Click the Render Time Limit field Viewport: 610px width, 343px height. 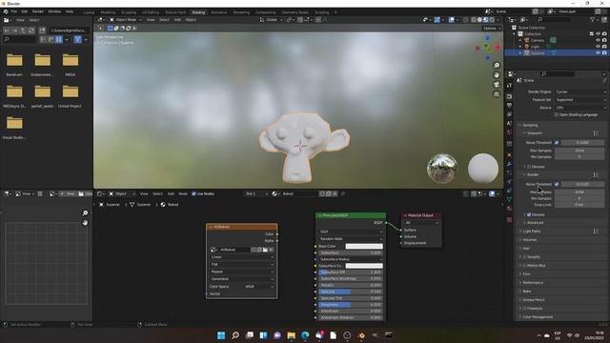tap(579, 205)
